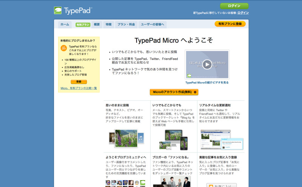Click the 素敵な記事をお気に入り登録 heading
302x187 pixels.
click(218, 157)
